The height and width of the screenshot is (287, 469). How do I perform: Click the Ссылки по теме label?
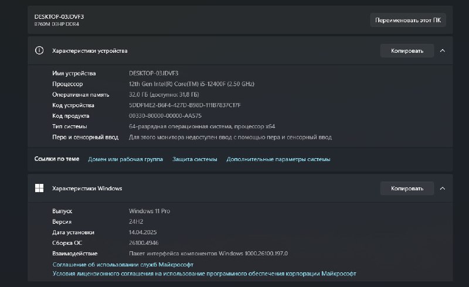pyautogui.click(x=57, y=159)
